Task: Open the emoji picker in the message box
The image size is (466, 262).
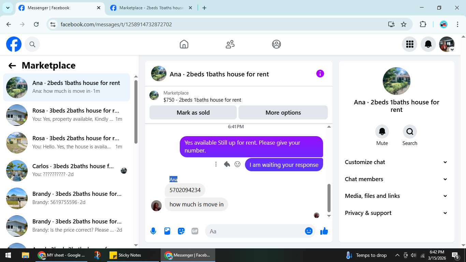Action: (309, 231)
